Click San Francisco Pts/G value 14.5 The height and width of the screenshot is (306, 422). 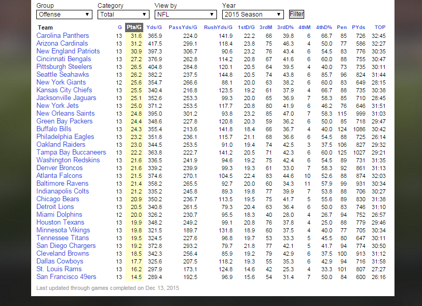(x=136, y=277)
